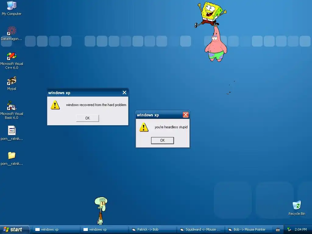Click the title bar of the hard problem dialog
Image resolution: width=312 pixels, height=234 pixels.
tap(87, 93)
